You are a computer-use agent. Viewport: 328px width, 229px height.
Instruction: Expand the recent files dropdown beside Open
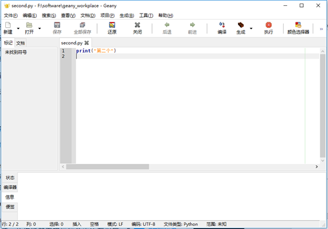40,28
